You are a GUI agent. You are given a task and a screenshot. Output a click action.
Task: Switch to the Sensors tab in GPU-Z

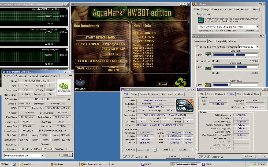pyautogui.click(x=23, y=76)
